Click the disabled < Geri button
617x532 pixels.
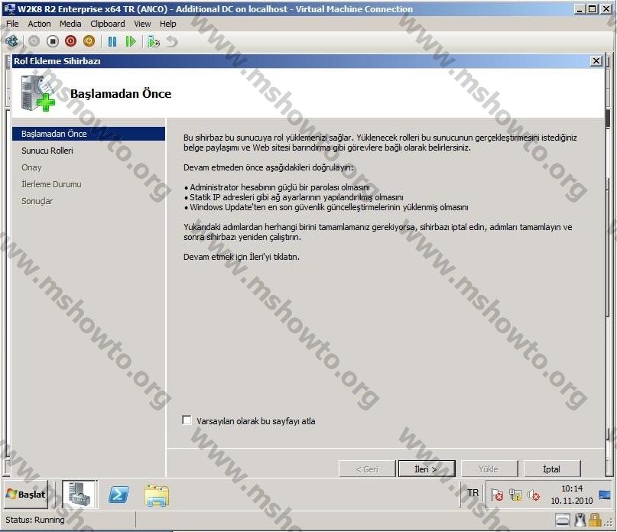click(367, 469)
